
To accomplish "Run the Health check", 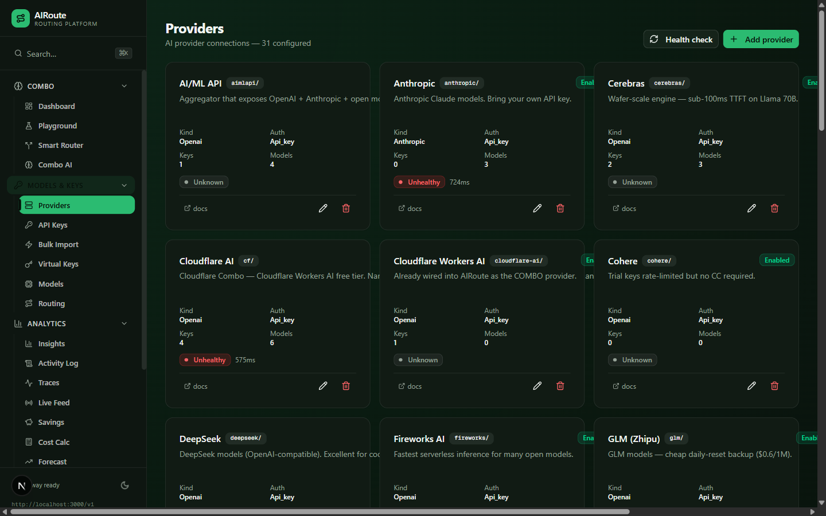I will click(681, 39).
